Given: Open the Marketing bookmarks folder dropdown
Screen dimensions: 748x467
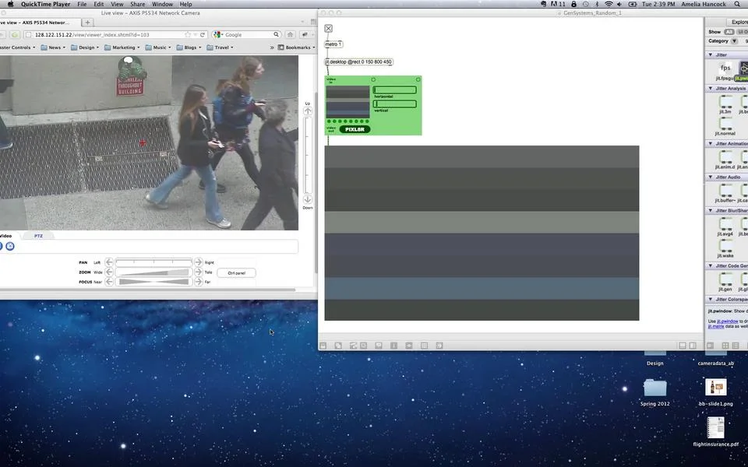Looking at the screenshot, I should pos(122,47).
